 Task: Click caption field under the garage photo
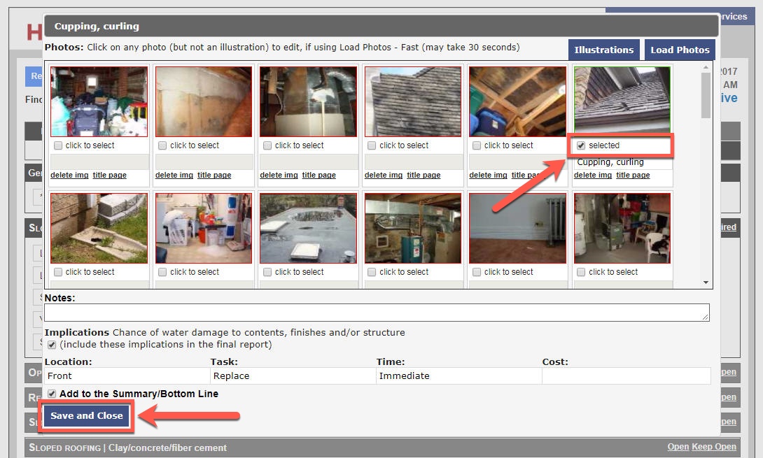coord(99,162)
